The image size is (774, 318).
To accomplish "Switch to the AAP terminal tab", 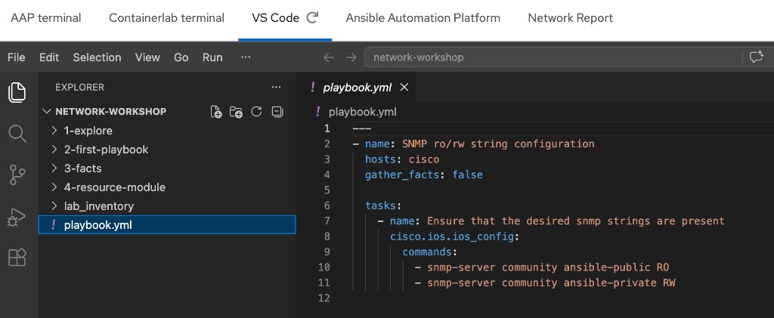I will [46, 18].
